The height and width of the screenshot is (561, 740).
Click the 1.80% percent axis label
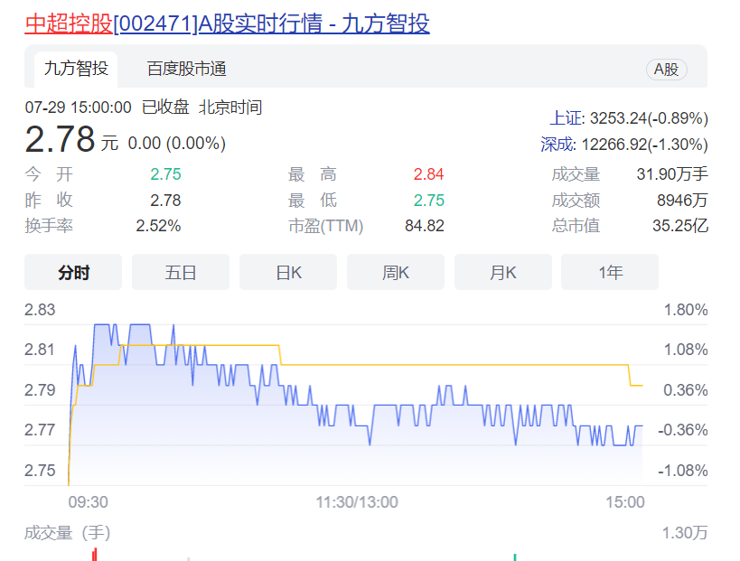(x=686, y=310)
